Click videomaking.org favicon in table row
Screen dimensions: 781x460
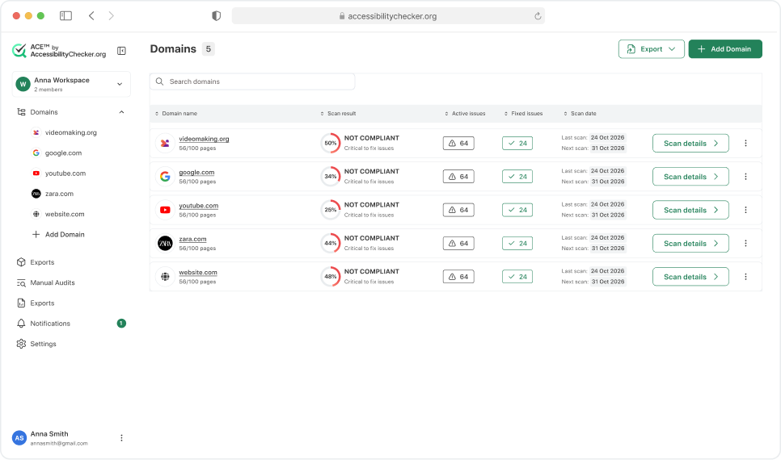(x=165, y=143)
